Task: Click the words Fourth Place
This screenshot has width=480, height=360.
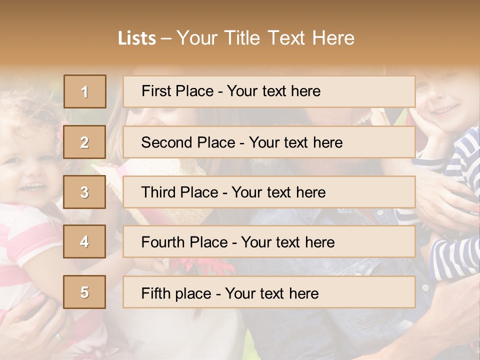Action: [184, 242]
